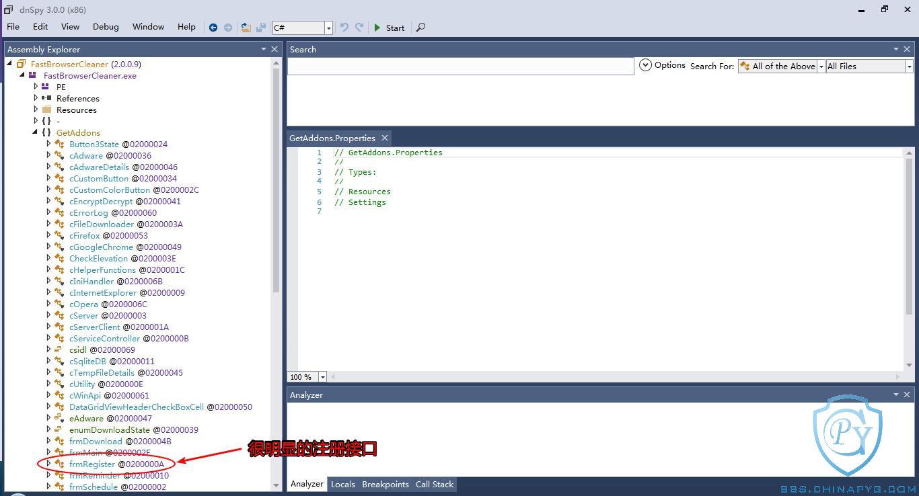The width and height of the screenshot is (919, 496).
Task: Click the Resources folder icon
Action: [x=46, y=110]
